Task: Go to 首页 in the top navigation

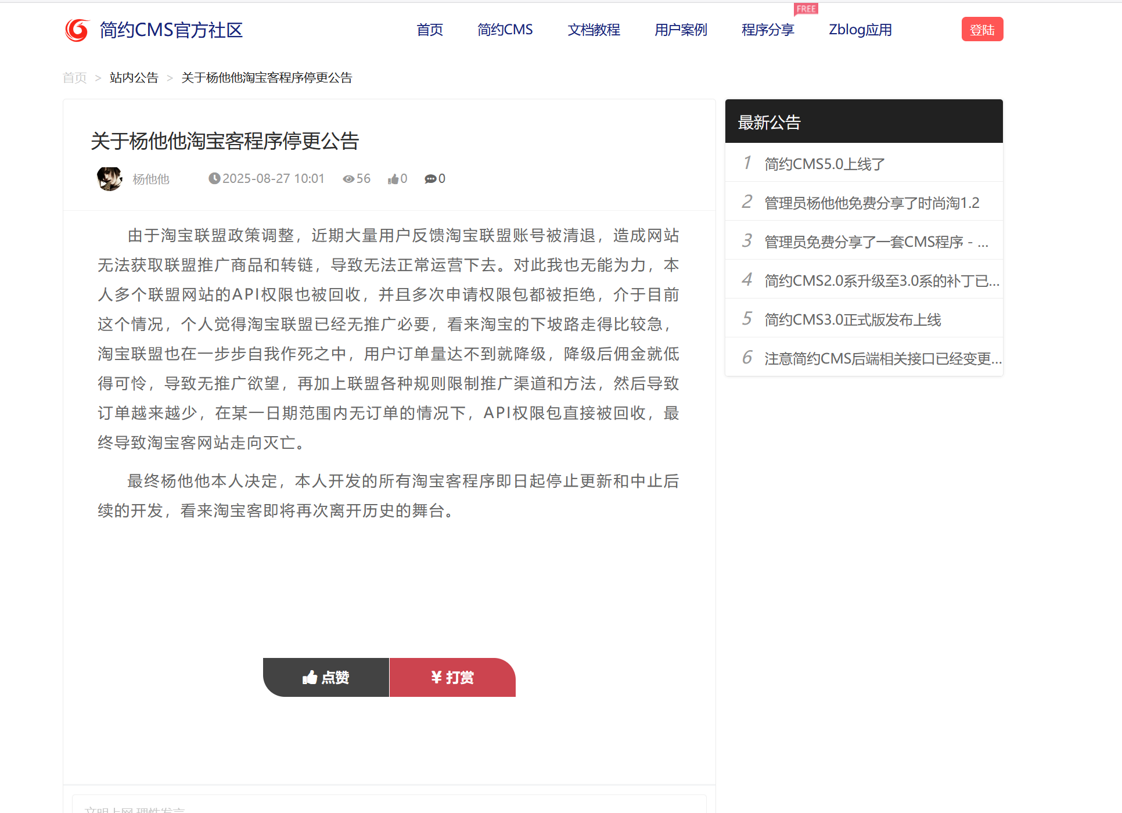Action: [430, 30]
